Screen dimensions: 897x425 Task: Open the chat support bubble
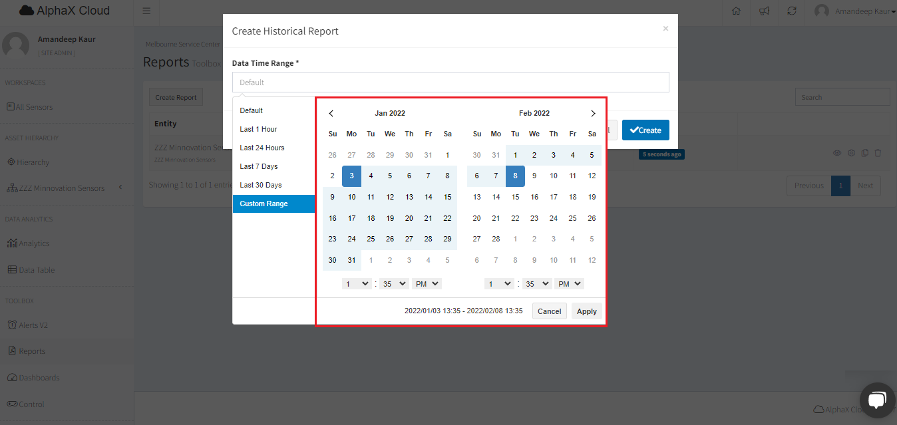point(876,399)
